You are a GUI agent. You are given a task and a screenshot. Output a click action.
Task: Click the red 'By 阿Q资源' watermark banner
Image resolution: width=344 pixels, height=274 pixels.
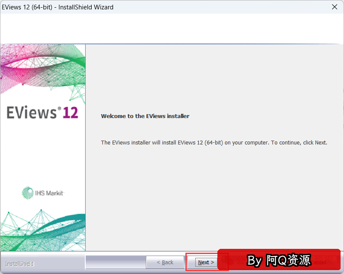coord(279,260)
